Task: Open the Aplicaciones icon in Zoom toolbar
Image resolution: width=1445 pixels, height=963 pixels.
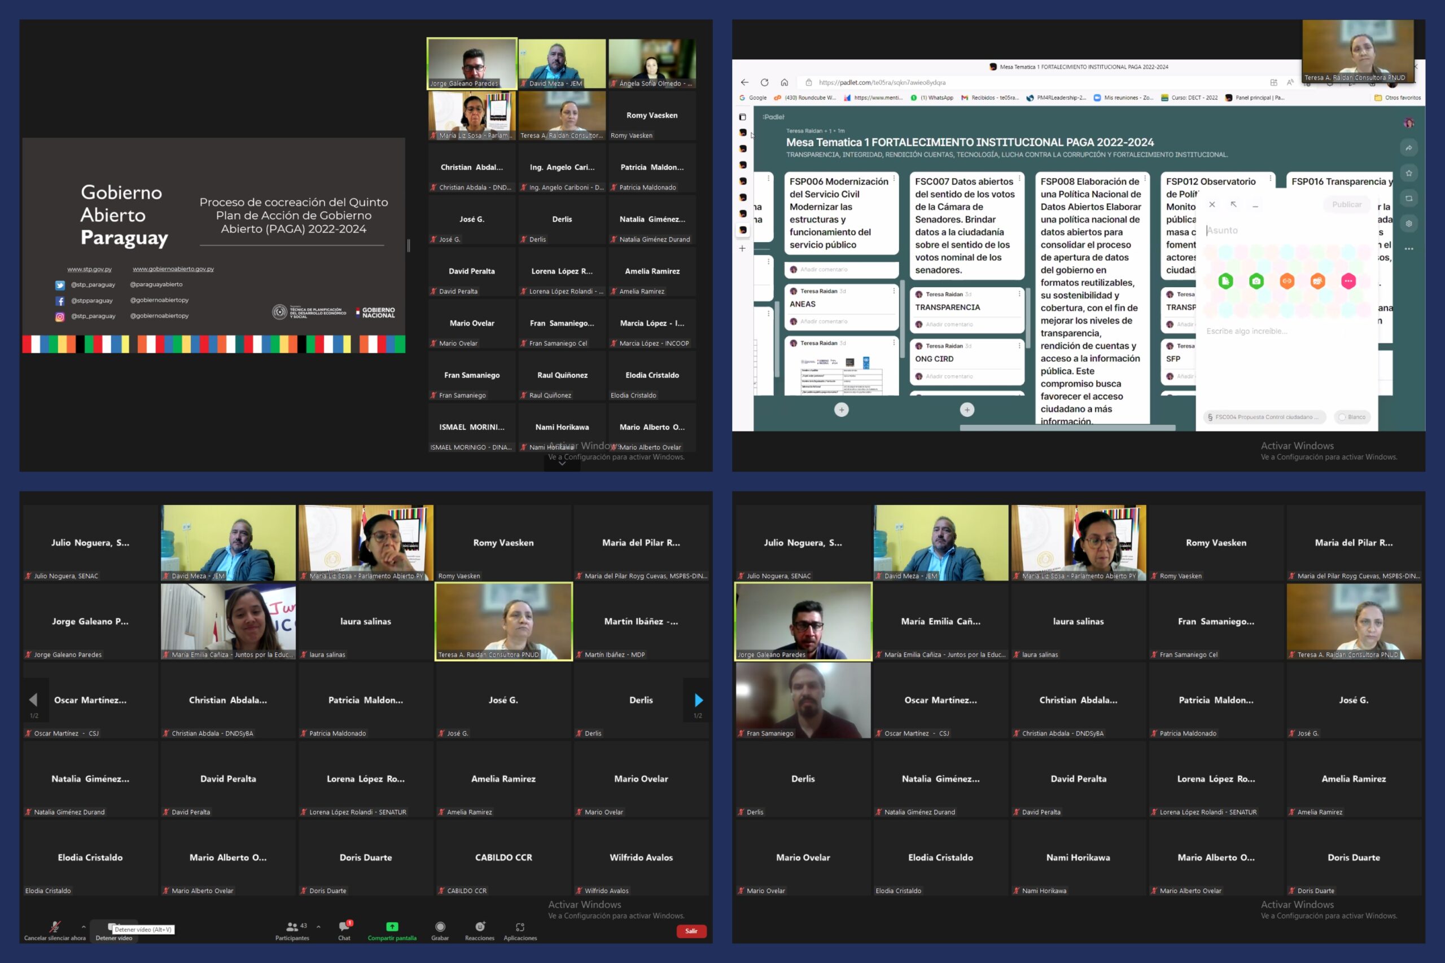Action: click(x=520, y=927)
